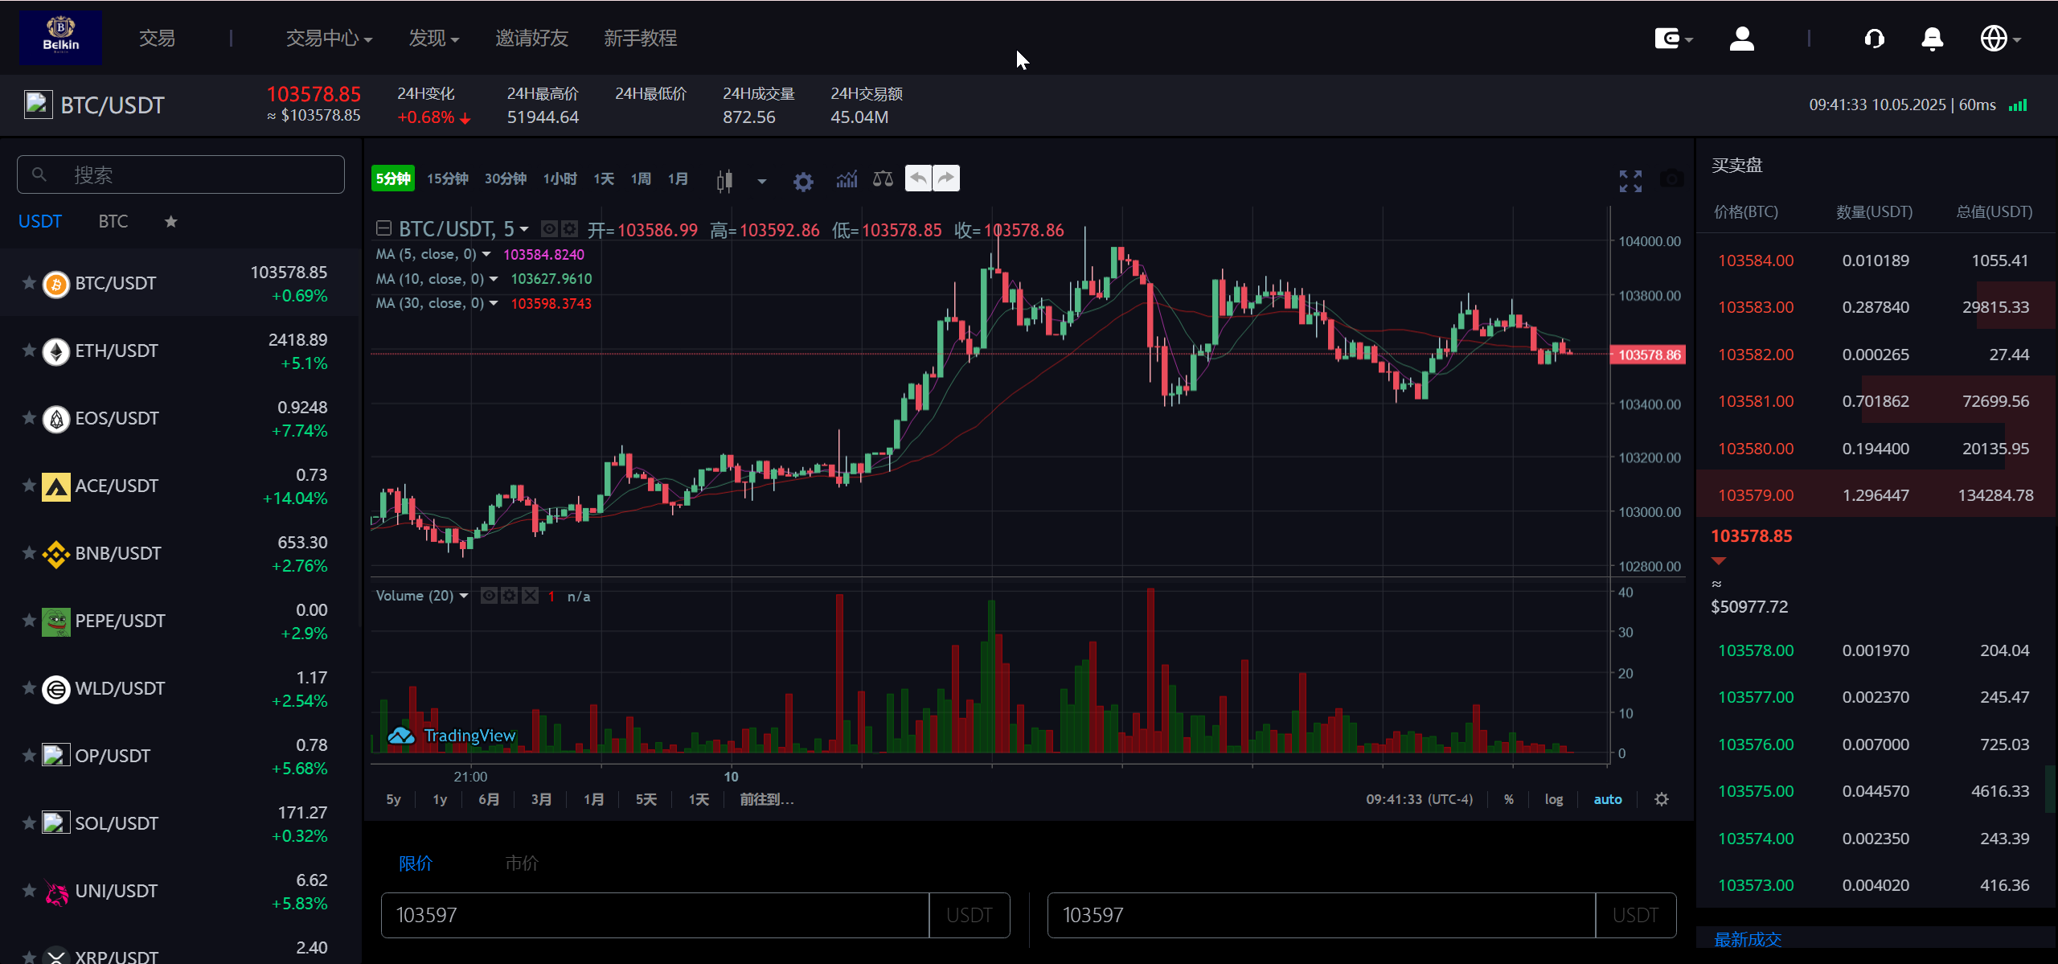Screen dimensions: 2058x964
Task: Open notifications via the bell icon
Action: coord(1932,38)
